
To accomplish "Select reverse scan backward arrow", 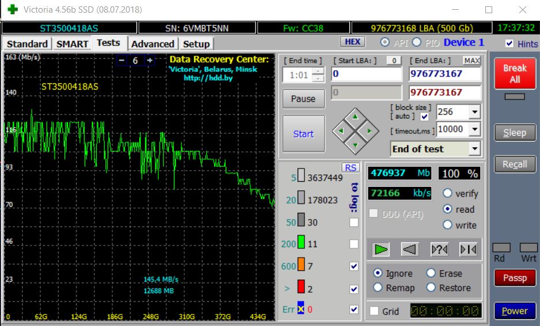I will (410, 250).
